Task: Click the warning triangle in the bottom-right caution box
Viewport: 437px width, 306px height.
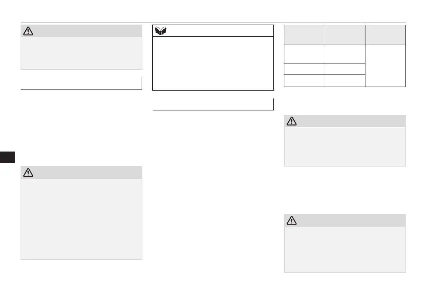Action: click(x=292, y=221)
